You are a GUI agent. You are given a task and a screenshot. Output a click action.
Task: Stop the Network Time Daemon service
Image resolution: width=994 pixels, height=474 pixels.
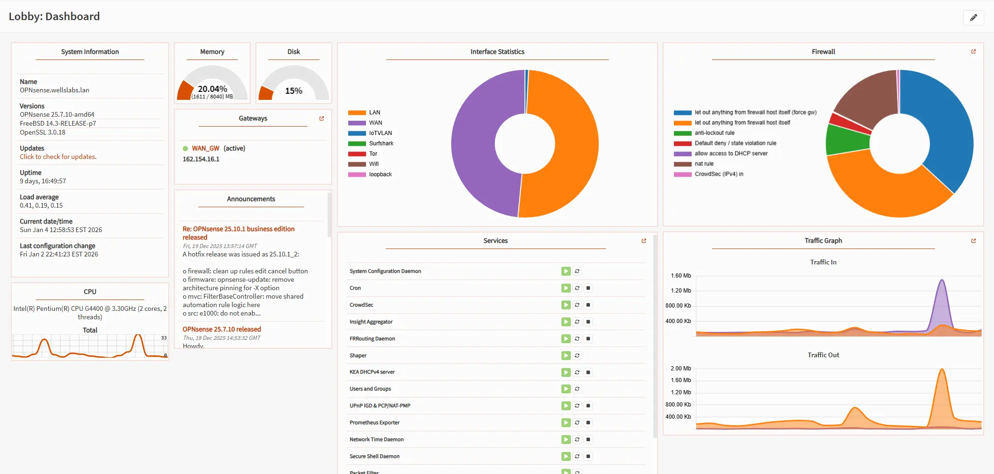pos(588,439)
